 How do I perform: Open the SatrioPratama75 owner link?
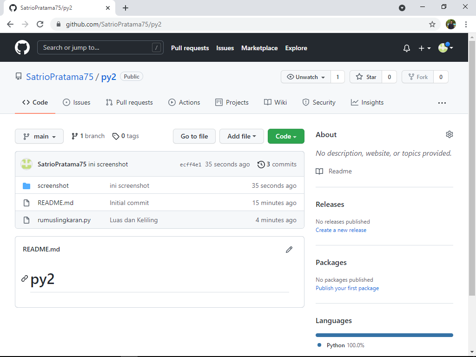pos(60,77)
